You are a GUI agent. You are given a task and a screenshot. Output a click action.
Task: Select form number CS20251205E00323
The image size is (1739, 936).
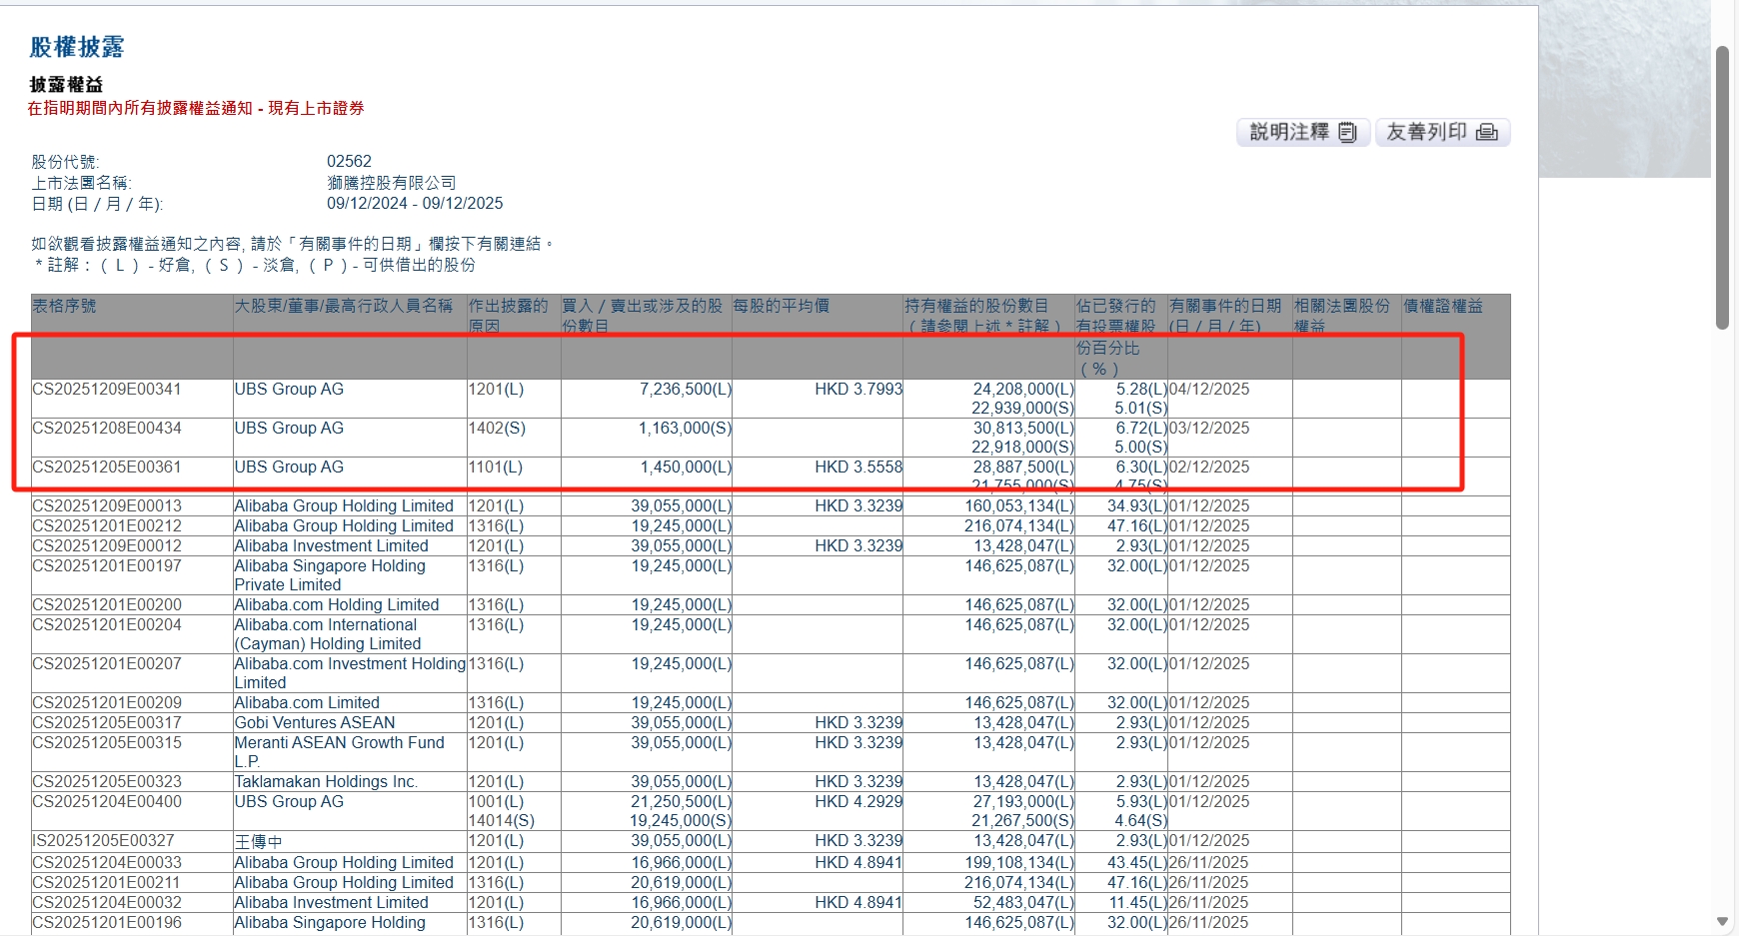[x=107, y=781]
